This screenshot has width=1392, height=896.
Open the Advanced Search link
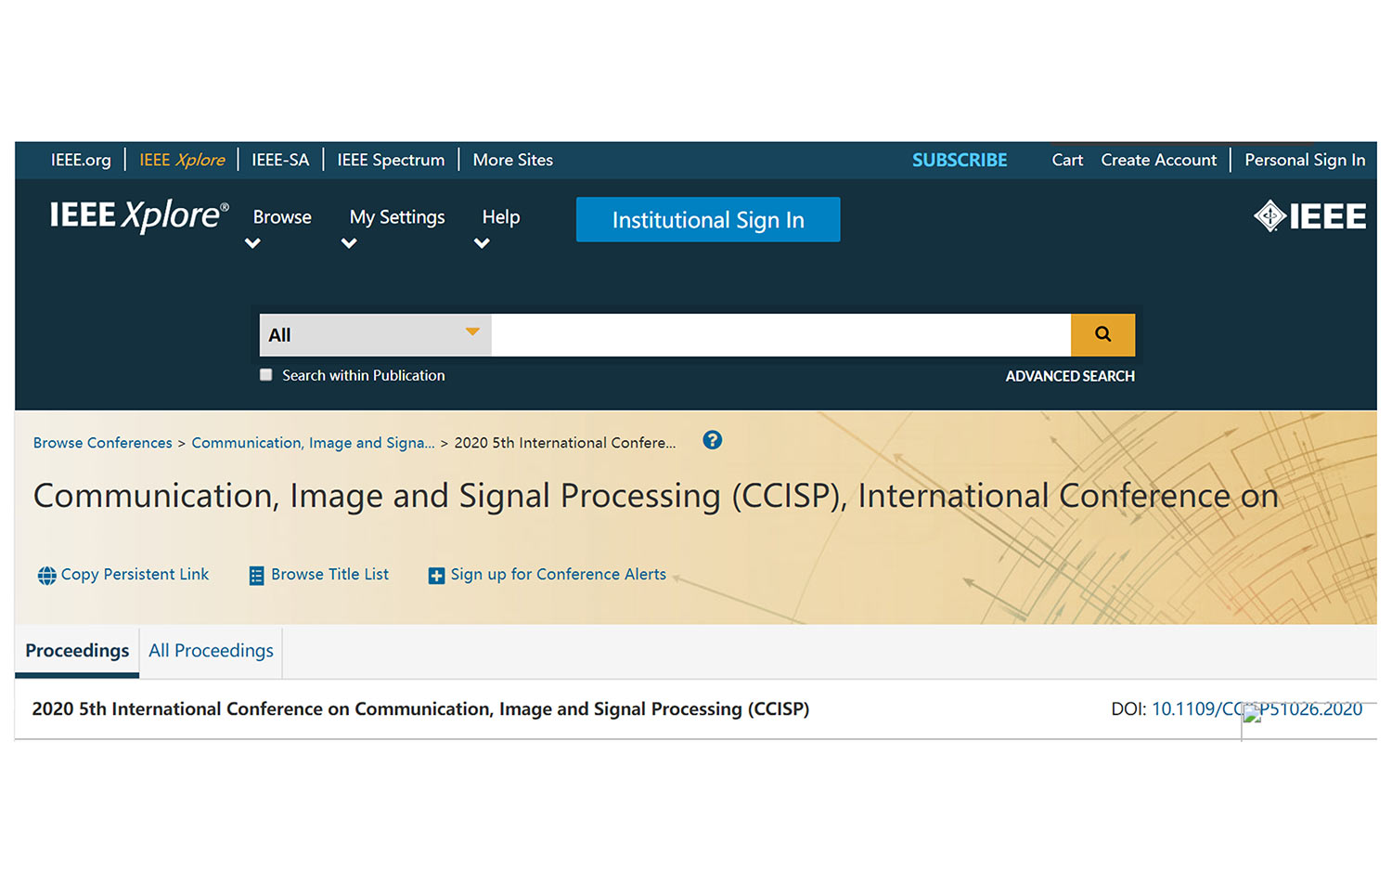tap(1069, 376)
